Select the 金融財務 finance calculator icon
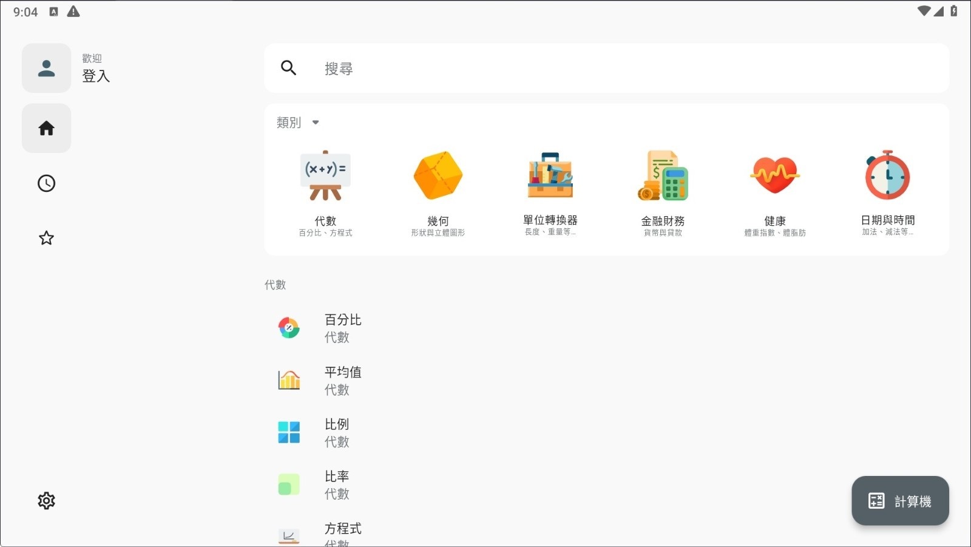Image resolution: width=971 pixels, height=547 pixels. [663, 176]
